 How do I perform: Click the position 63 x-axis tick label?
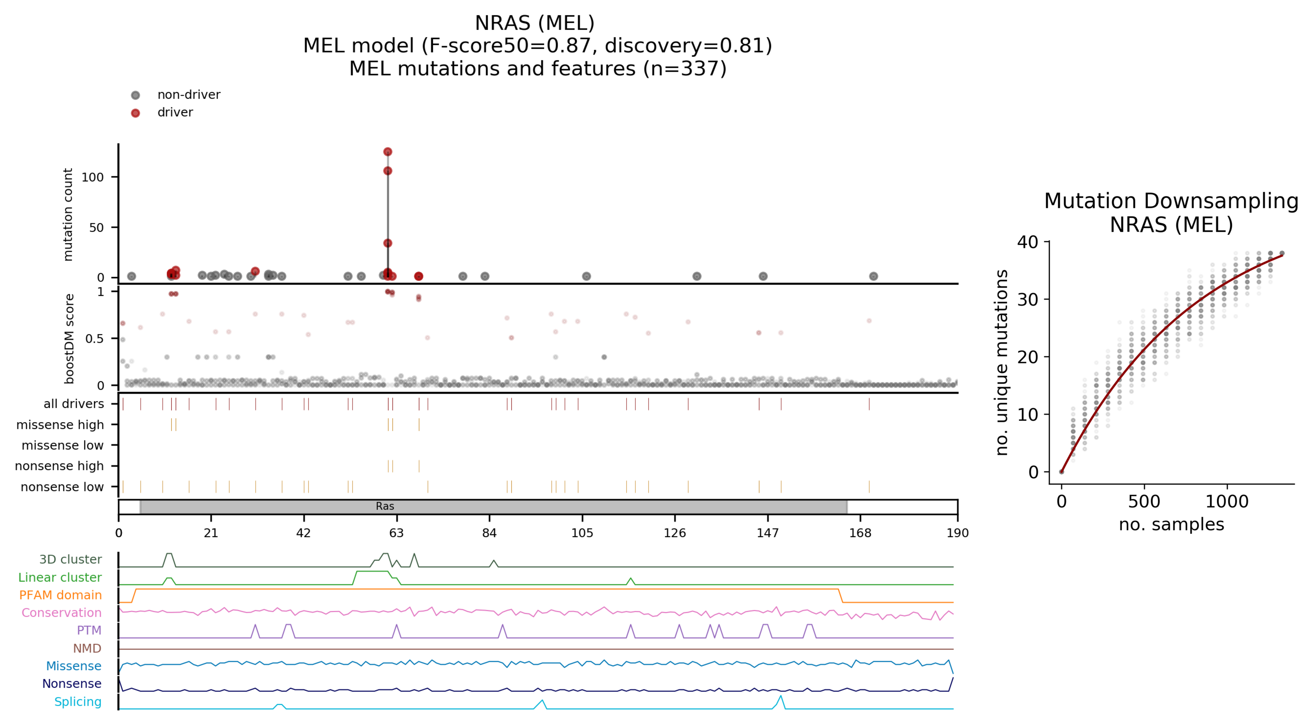point(396,533)
